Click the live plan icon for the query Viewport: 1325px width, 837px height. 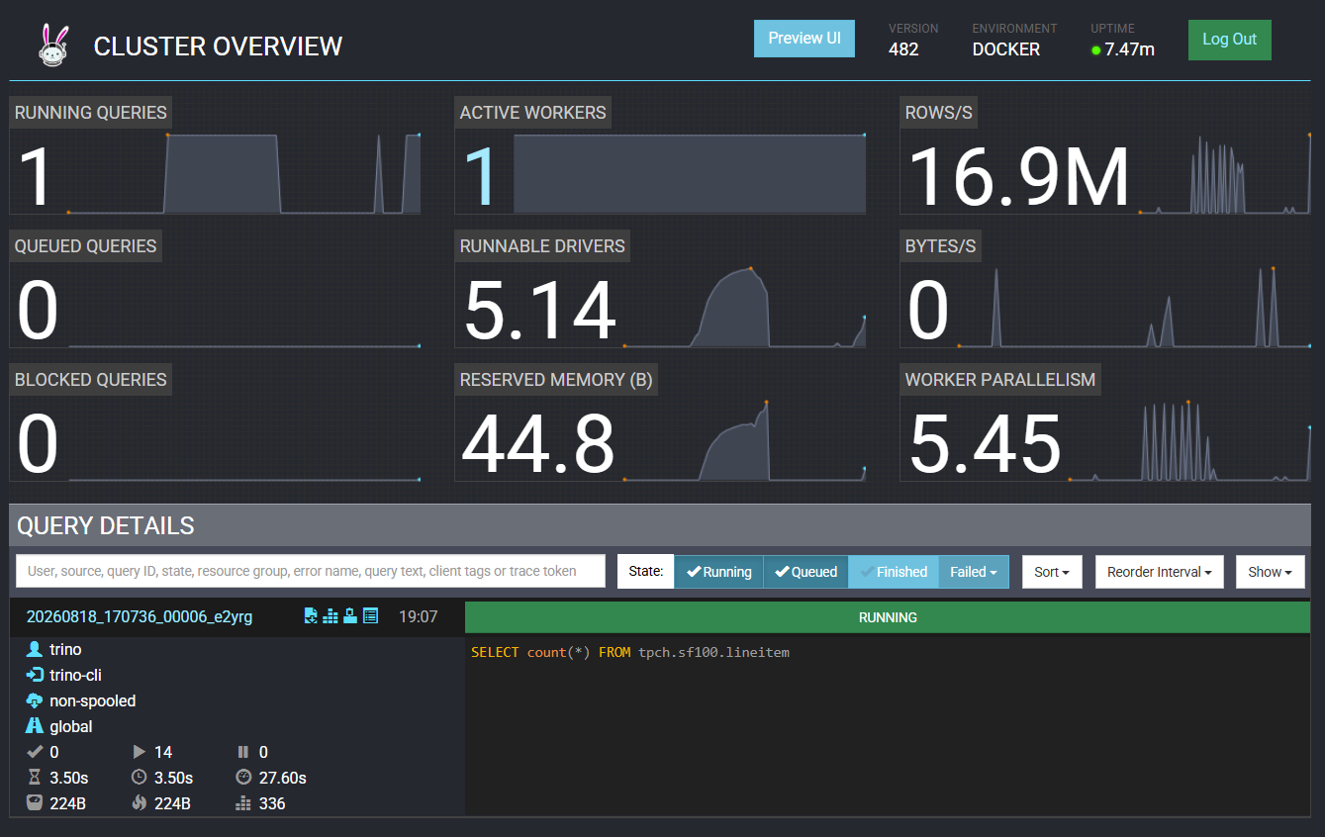point(350,616)
